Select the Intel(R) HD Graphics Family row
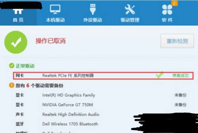The height and width of the screenshot is (133, 198). pos(101,95)
